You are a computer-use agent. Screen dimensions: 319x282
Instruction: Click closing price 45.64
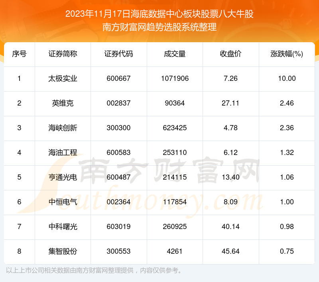[x=231, y=251]
